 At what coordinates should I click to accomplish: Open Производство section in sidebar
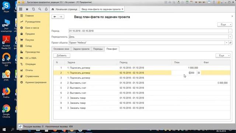click(32, 52)
